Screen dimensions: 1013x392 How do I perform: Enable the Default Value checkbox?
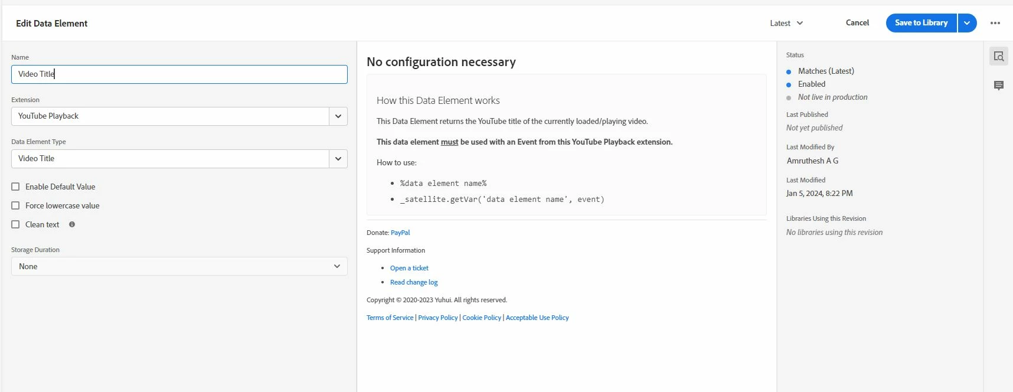pos(16,187)
